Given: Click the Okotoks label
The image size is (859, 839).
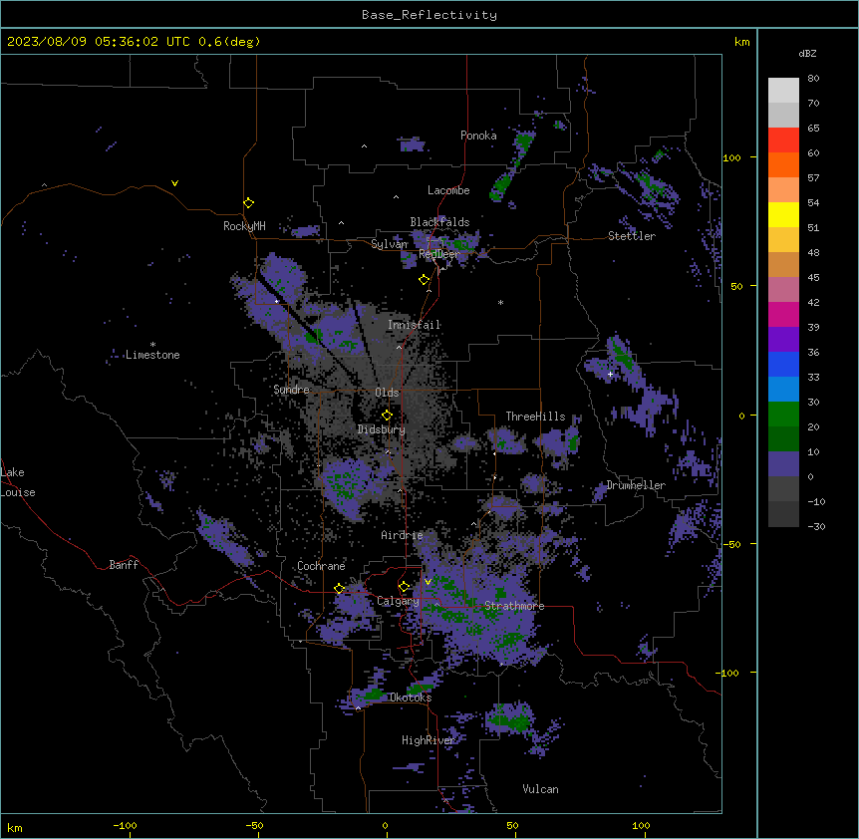Looking at the screenshot, I should tap(411, 698).
